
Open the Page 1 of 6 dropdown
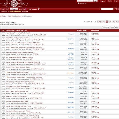[x=101, y=22]
